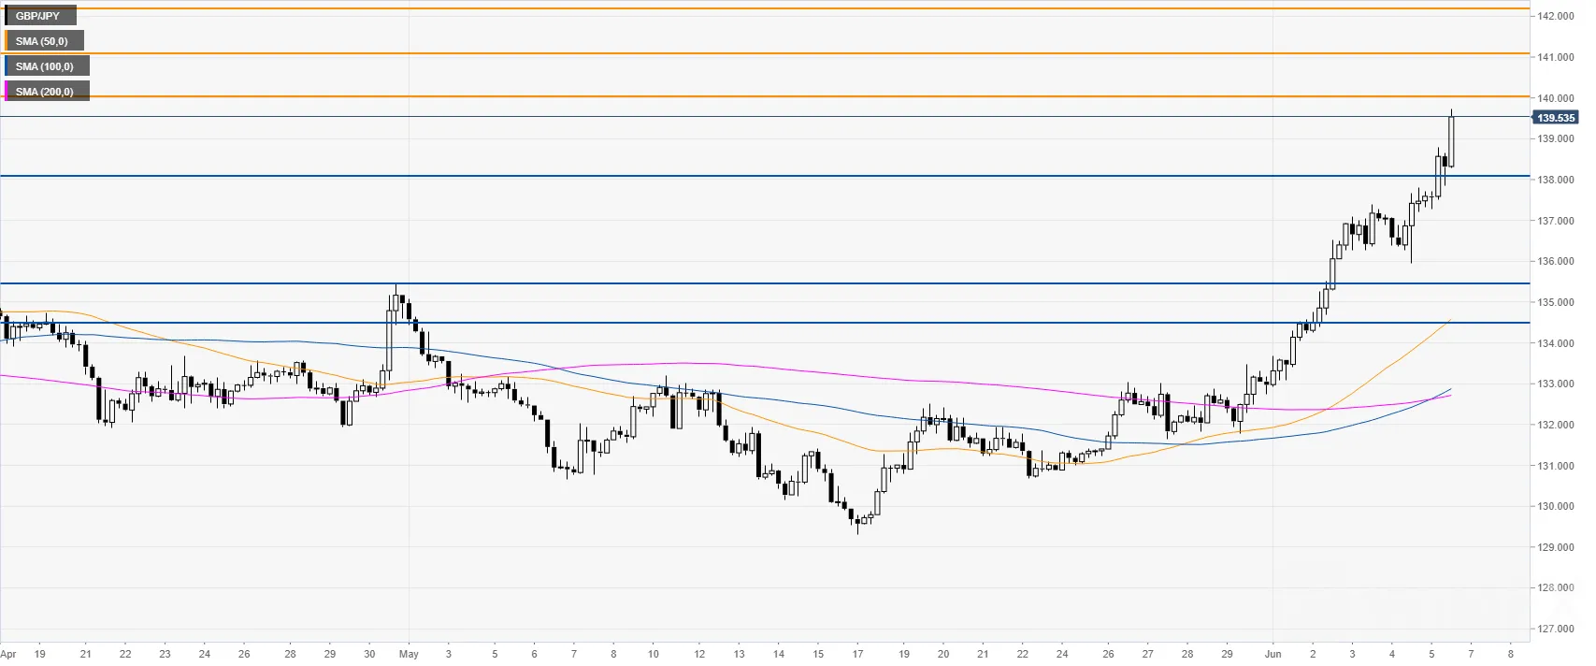Select the blue horizontal line near 135.500
This screenshot has width=1596, height=666.
click(765, 282)
